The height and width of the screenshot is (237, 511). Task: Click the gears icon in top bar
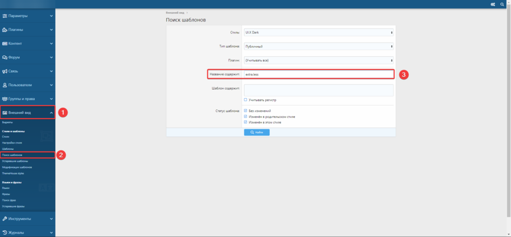click(493, 5)
